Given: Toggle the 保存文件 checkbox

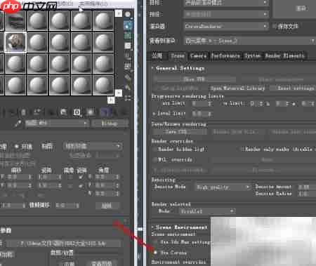Looking at the screenshot, I should tap(274, 26).
